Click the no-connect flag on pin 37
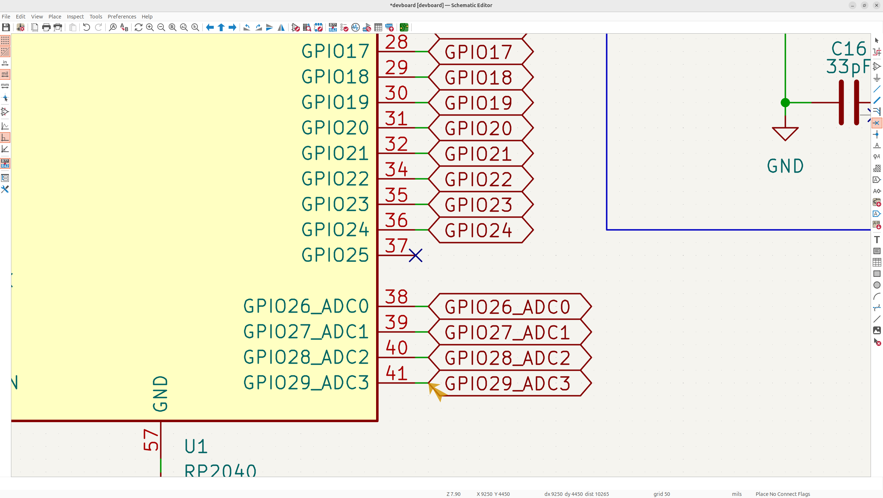 (415, 255)
